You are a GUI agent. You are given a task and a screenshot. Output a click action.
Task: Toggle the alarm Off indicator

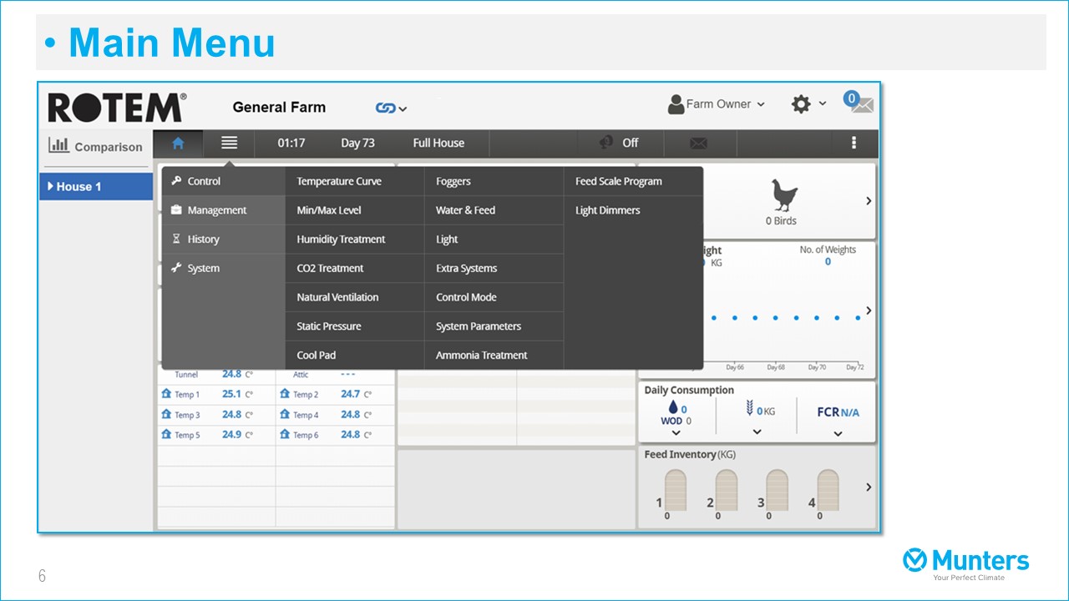pyautogui.click(x=620, y=143)
